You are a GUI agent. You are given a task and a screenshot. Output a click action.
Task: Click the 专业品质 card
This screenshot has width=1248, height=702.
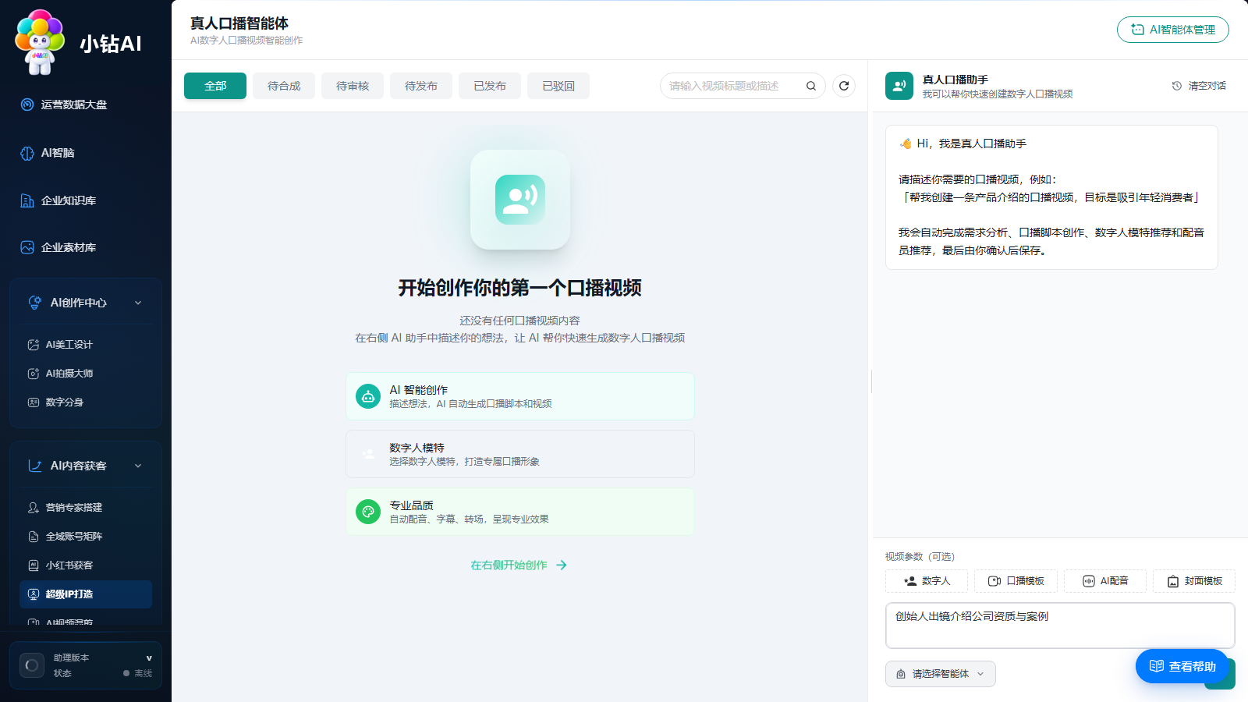[x=520, y=512]
